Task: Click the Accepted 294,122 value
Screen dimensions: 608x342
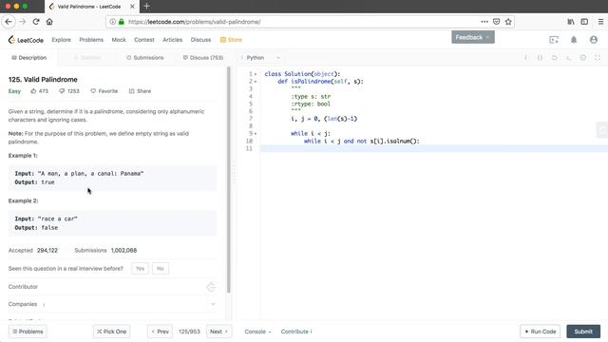Action: coord(47,250)
